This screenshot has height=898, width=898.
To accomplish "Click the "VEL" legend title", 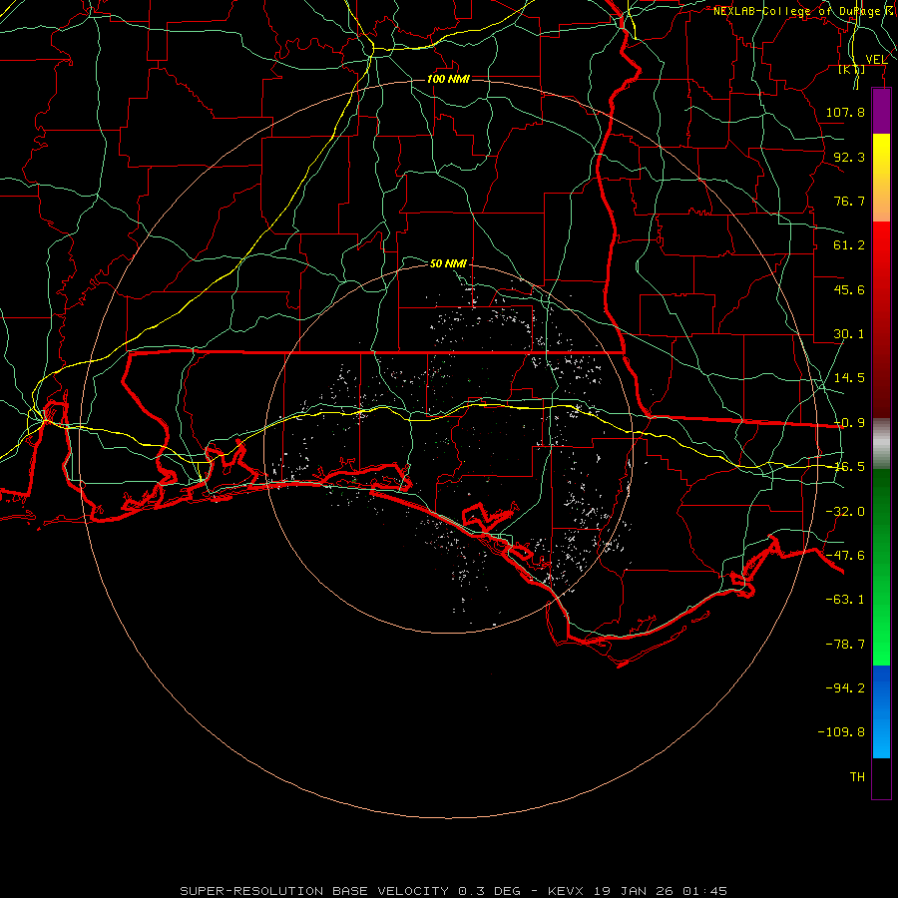I will [x=876, y=60].
